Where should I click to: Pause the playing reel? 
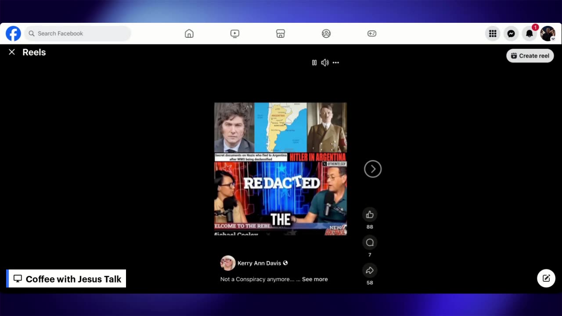click(x=314, y=63)
